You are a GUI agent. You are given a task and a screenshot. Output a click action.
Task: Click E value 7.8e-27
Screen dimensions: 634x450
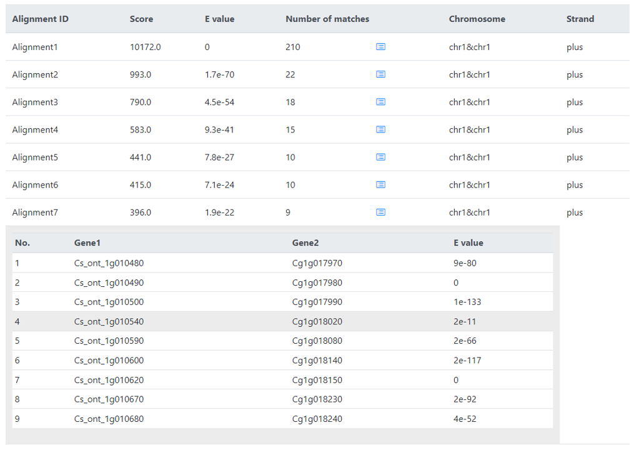[219, 157]
